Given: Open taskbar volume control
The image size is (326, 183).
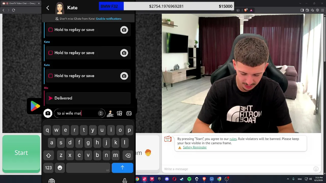Looking at the screenshot, I should coord(310,179).
